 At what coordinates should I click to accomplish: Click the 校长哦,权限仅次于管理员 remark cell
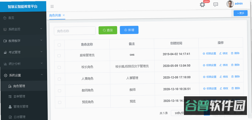click(x=132, y=66)
